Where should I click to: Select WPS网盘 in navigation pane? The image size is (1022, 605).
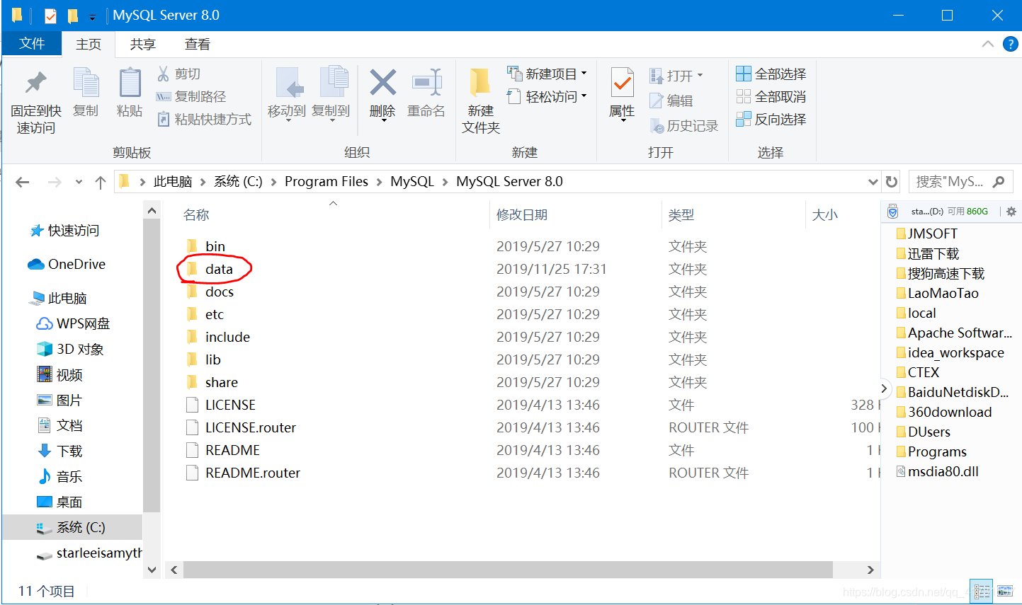[x=74, y=323]
